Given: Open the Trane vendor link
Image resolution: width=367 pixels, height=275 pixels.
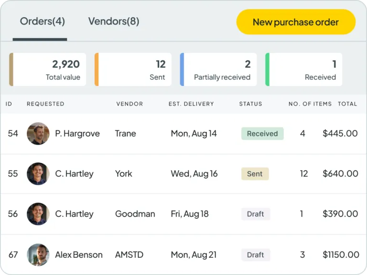Looking at the screenshot, I should pyautogui.click(x=126, y=134).
